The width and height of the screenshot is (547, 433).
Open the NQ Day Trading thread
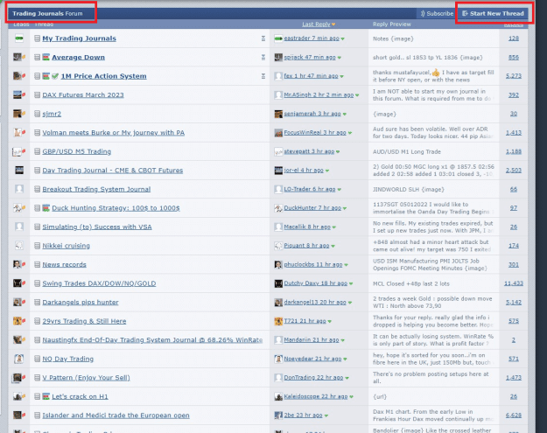(68, 359)
